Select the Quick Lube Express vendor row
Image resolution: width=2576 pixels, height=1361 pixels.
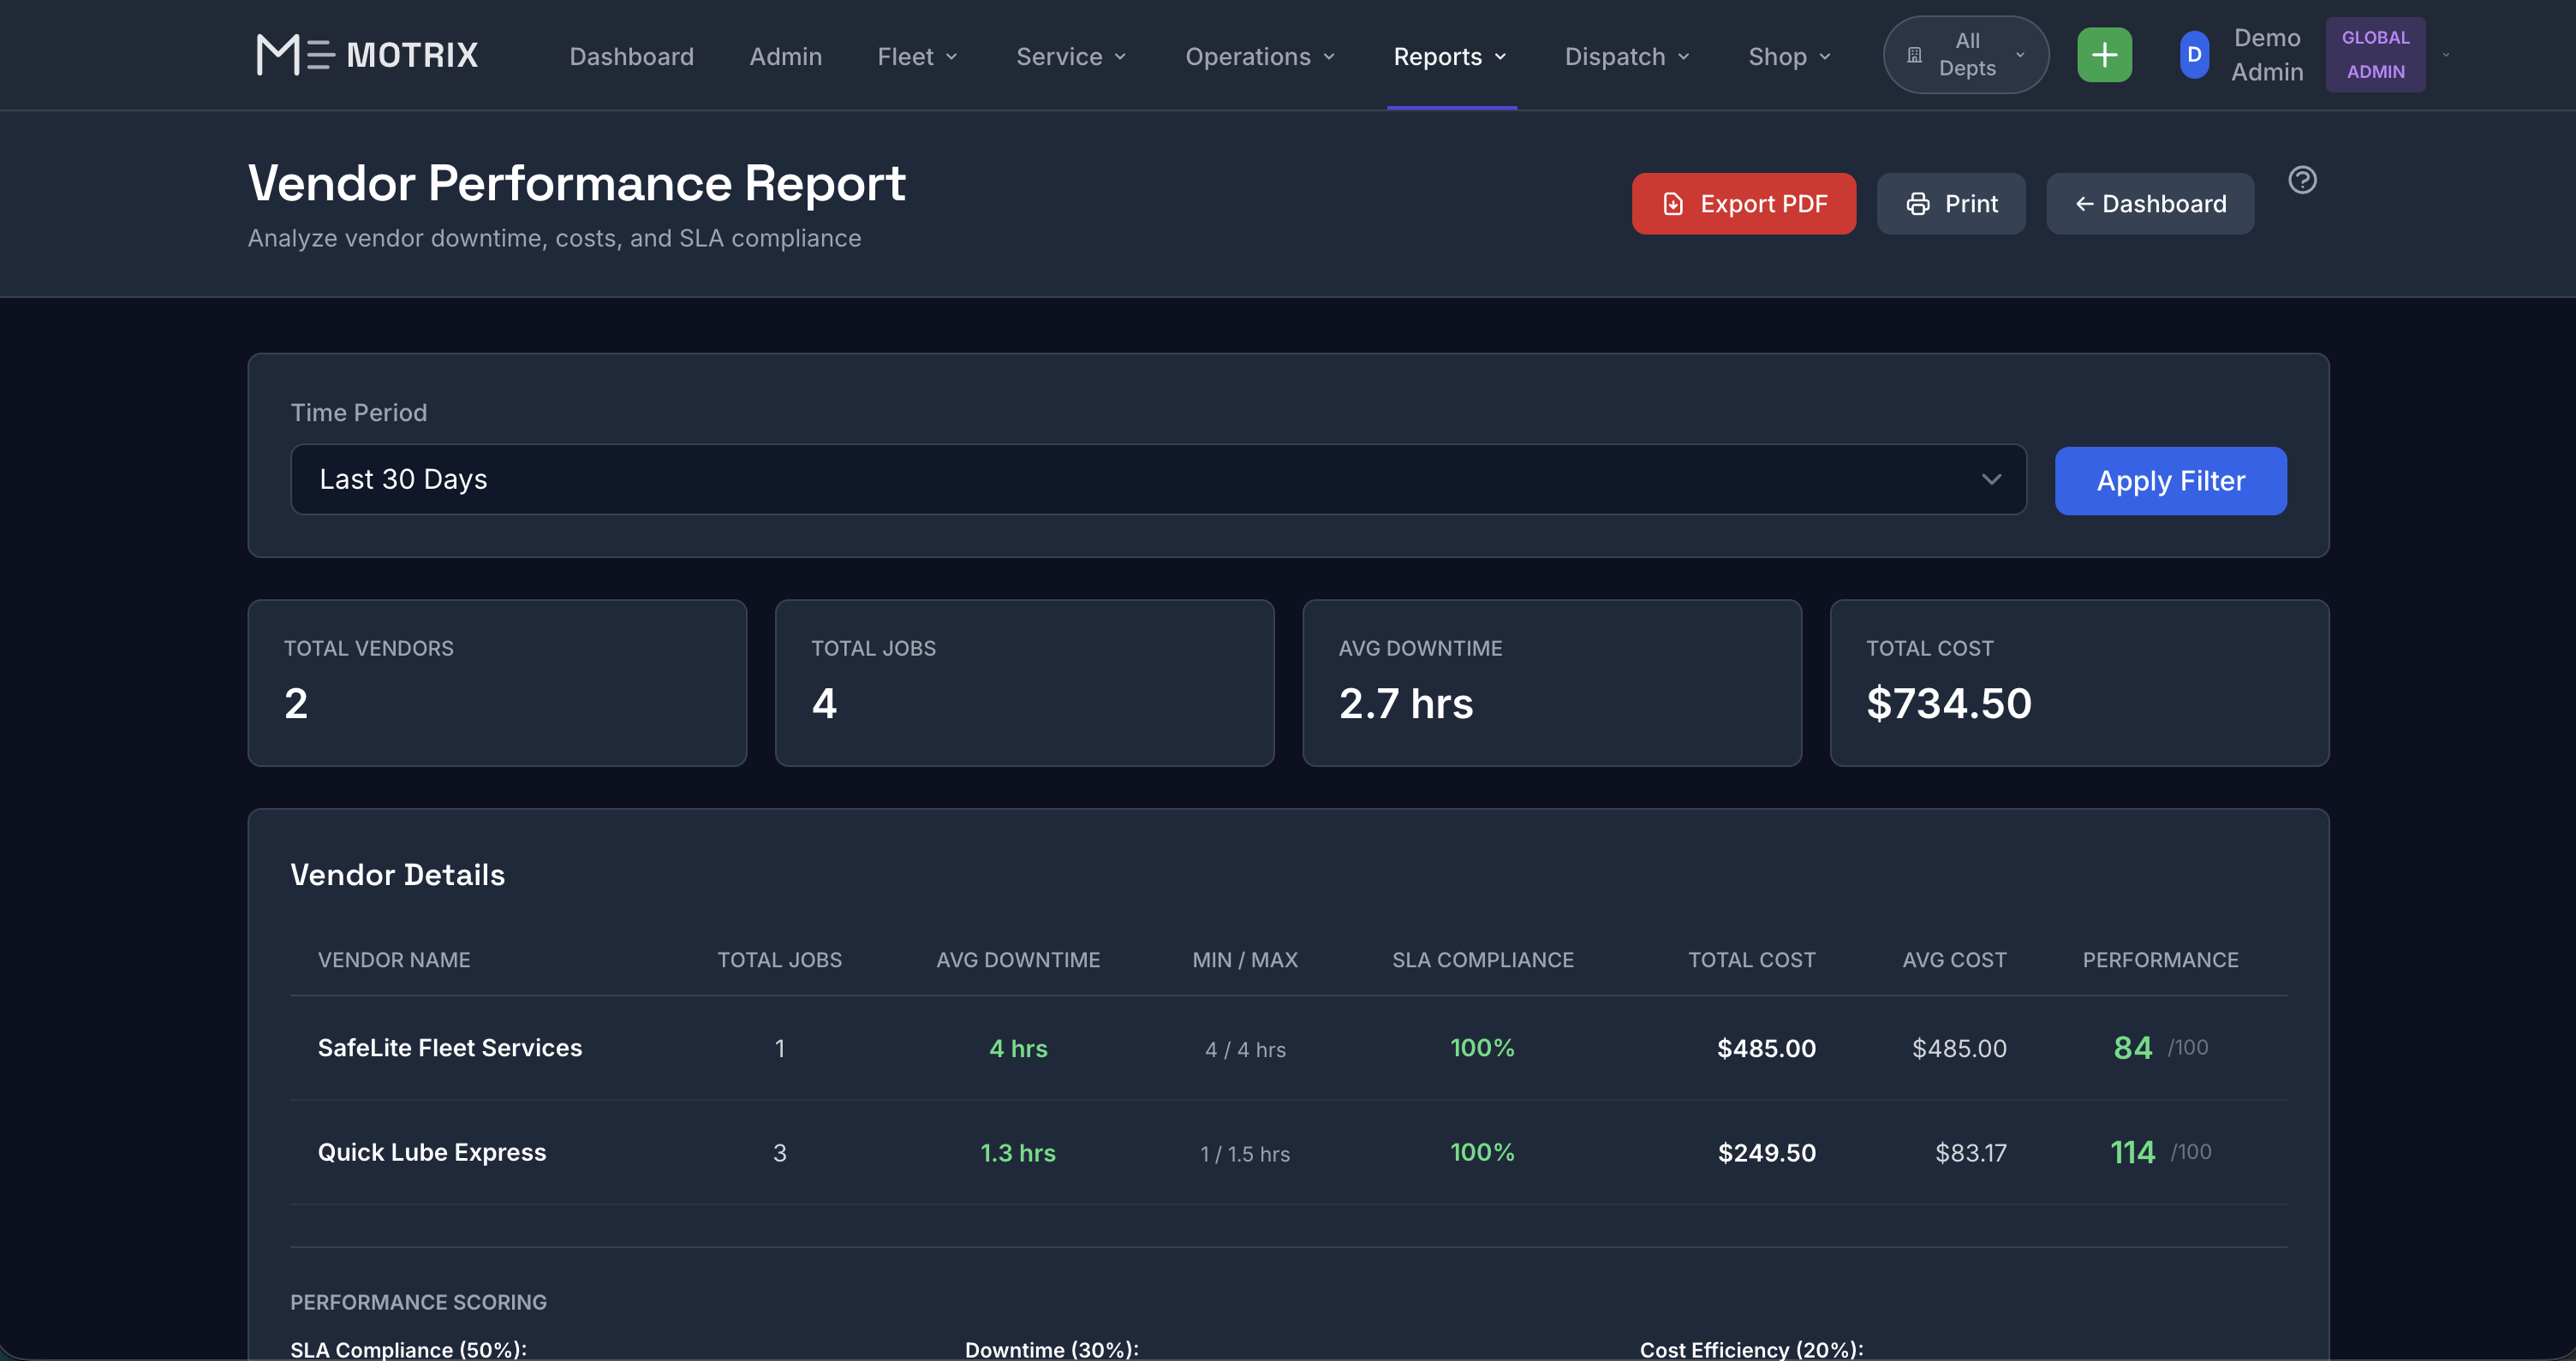[x=431, y=1151]
